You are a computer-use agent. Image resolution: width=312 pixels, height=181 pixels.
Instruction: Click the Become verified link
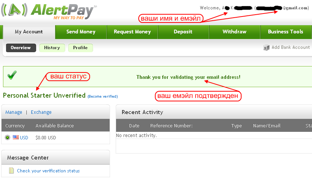pos(102,97)
